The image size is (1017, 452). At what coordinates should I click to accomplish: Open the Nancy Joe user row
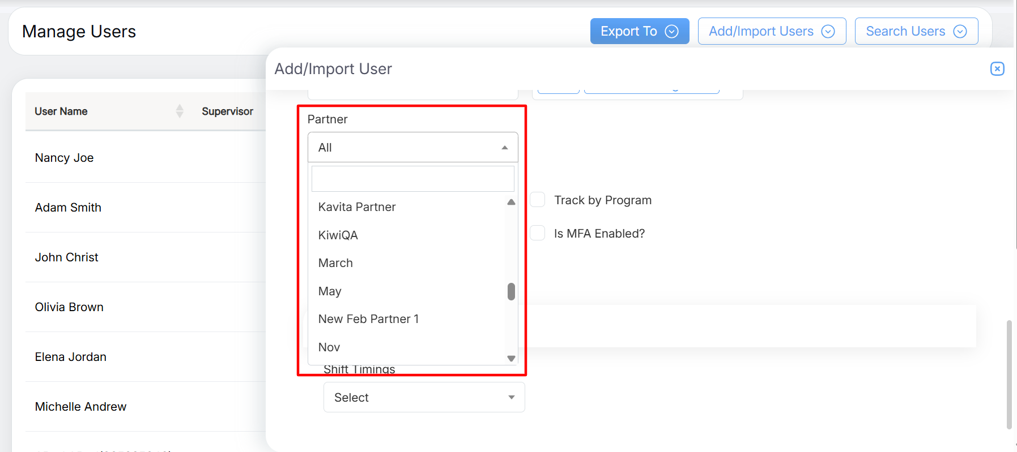65,158
